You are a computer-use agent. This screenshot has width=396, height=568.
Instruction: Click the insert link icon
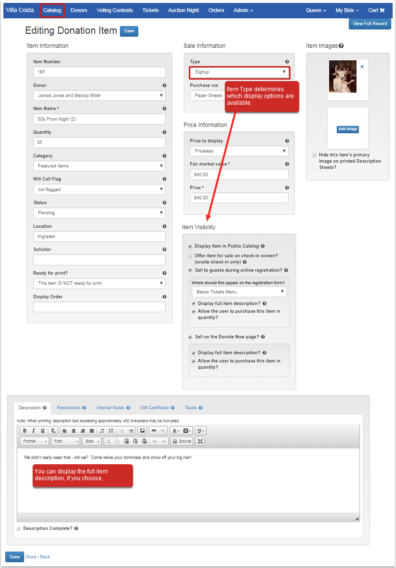154,431
